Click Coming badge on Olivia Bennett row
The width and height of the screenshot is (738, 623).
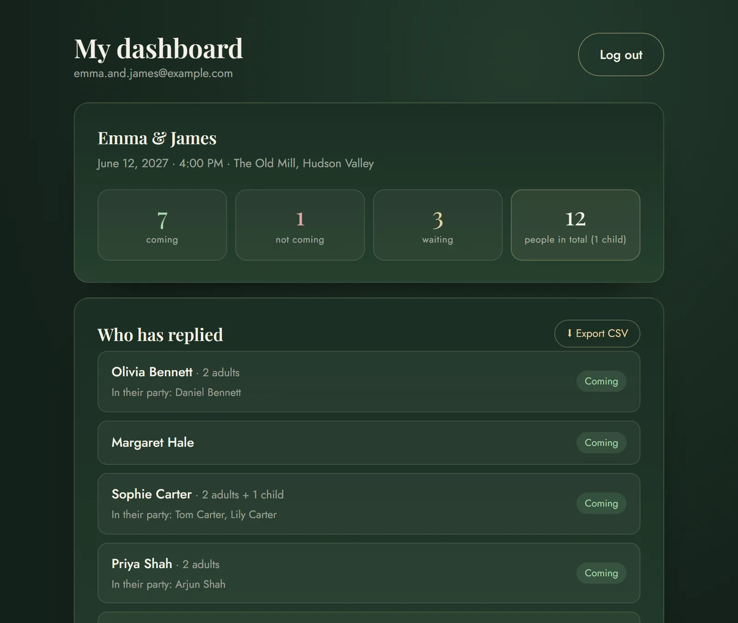601,381
